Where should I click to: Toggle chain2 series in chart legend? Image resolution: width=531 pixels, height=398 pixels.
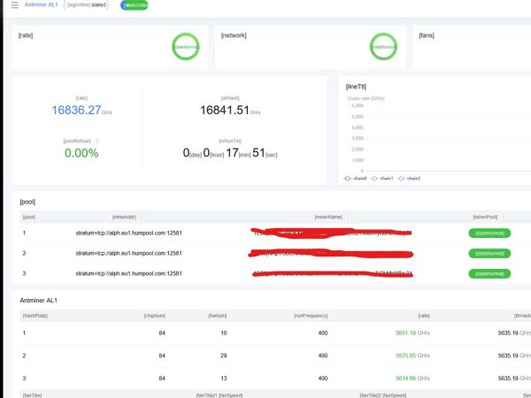(409, 179)
